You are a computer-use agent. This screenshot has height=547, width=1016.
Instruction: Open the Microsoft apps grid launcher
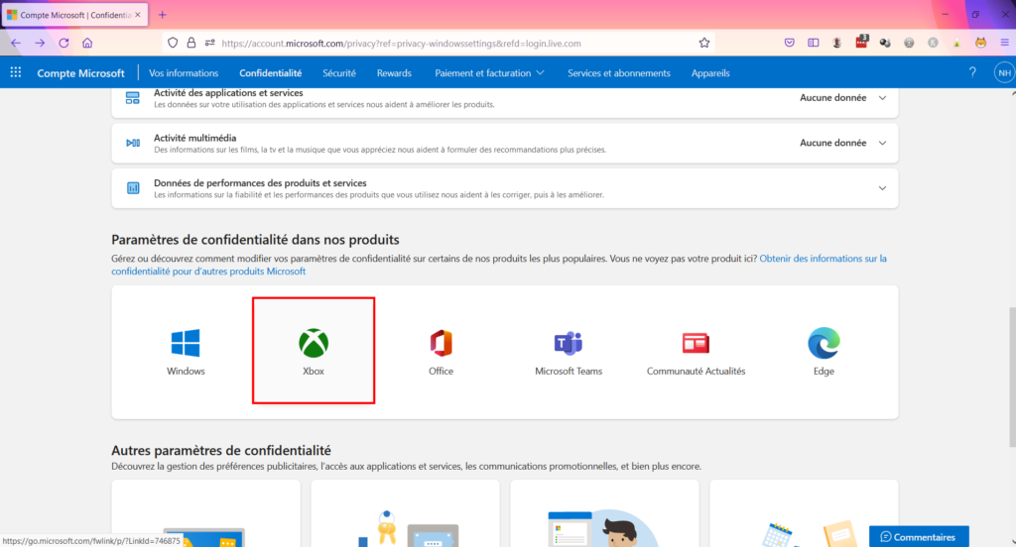(16, 72)
